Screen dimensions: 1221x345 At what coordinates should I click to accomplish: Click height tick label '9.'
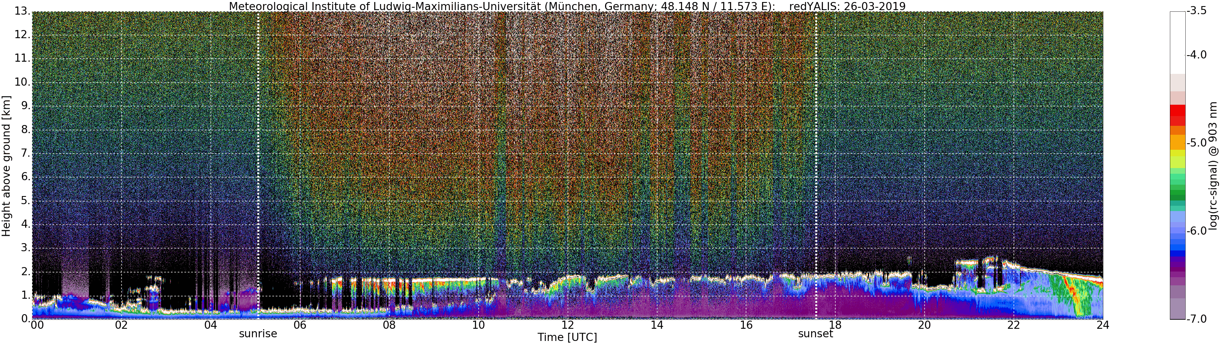[x=25, y=106]
